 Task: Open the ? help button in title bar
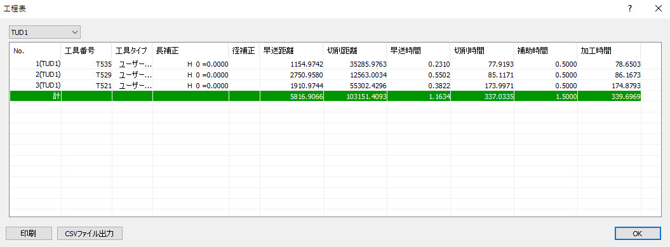(x=630, y=8)
